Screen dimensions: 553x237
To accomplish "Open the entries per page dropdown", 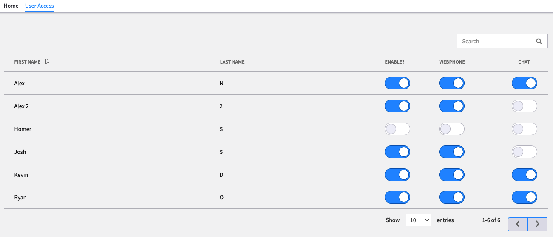I will [418, 220].
